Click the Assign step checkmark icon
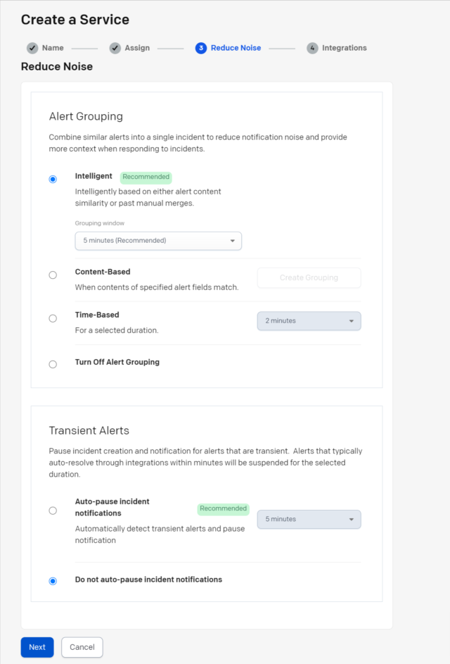The height and width of the screenshot is (664, 450). [114, 48]
